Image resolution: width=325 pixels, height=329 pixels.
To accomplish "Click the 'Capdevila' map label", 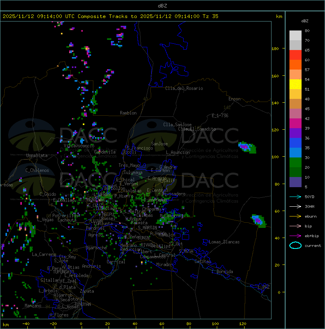I will (105, 152).
